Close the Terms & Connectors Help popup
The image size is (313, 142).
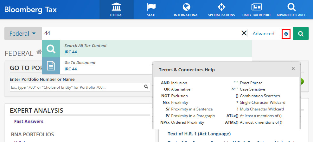click(x=293, y=68)
